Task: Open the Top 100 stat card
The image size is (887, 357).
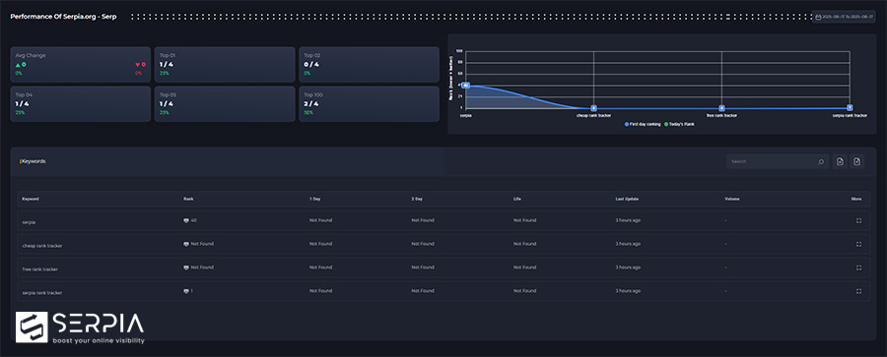Action: click(x=369, y=104)
